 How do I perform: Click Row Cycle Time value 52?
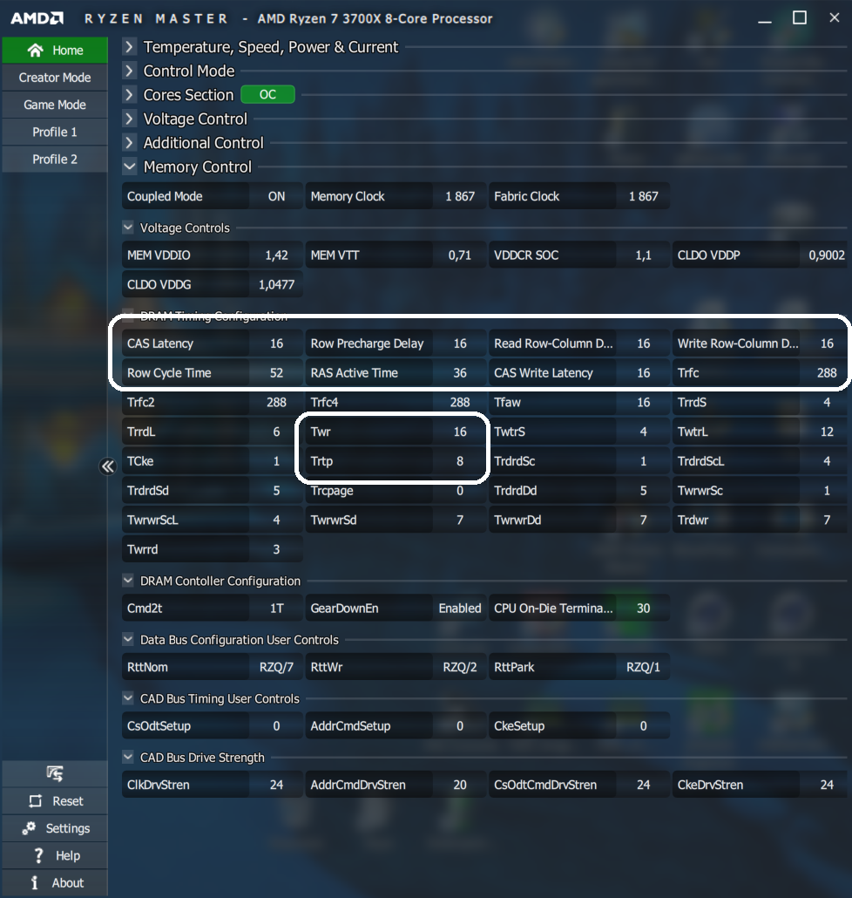(276, 373)
